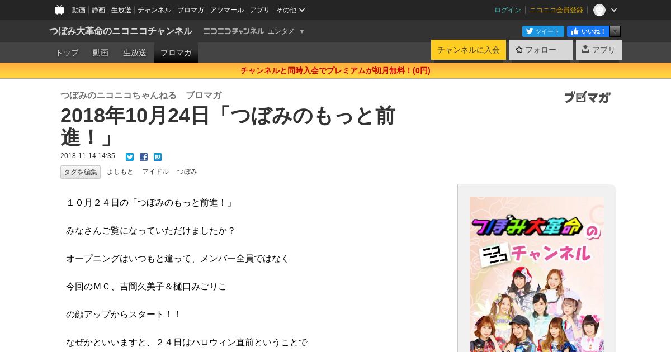Click the article title 2018年10月24日
The image size is (671, 352).
tap(228, 126)
